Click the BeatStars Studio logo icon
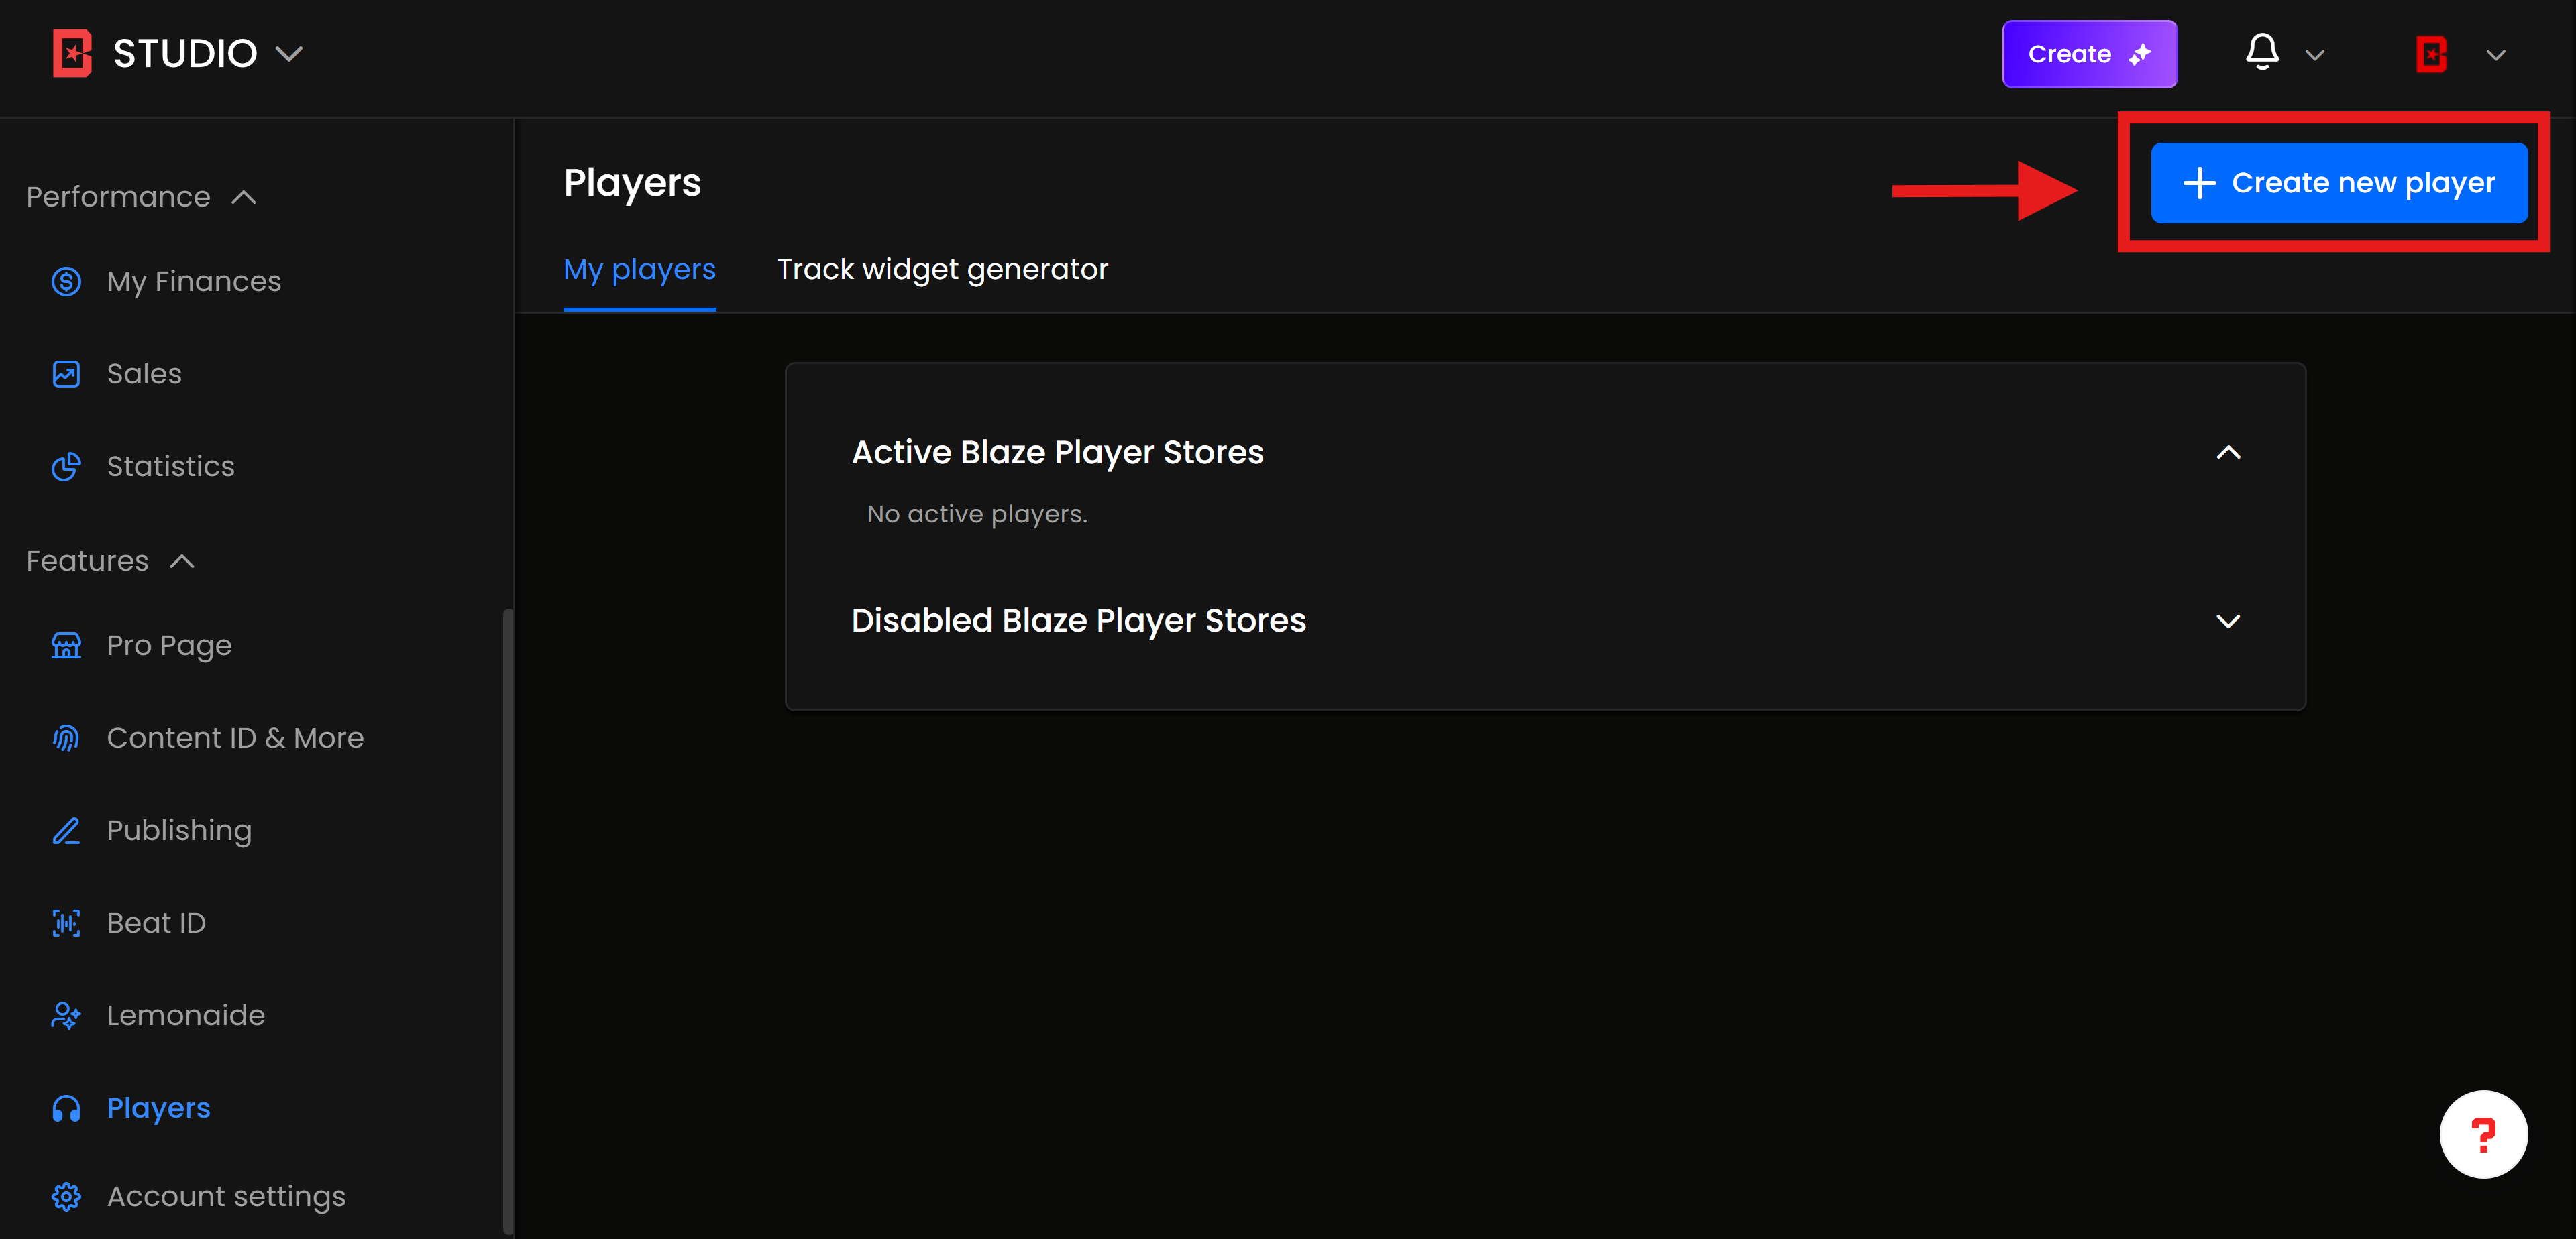 72,53
